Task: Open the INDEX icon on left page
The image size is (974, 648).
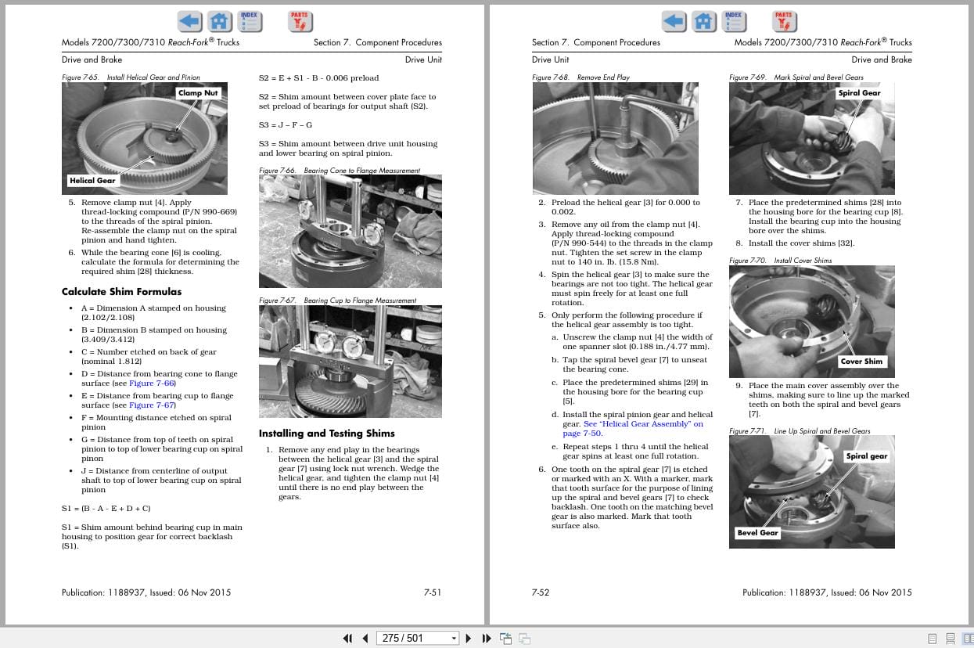Action: pyautogui.click(x=250, y=21)
